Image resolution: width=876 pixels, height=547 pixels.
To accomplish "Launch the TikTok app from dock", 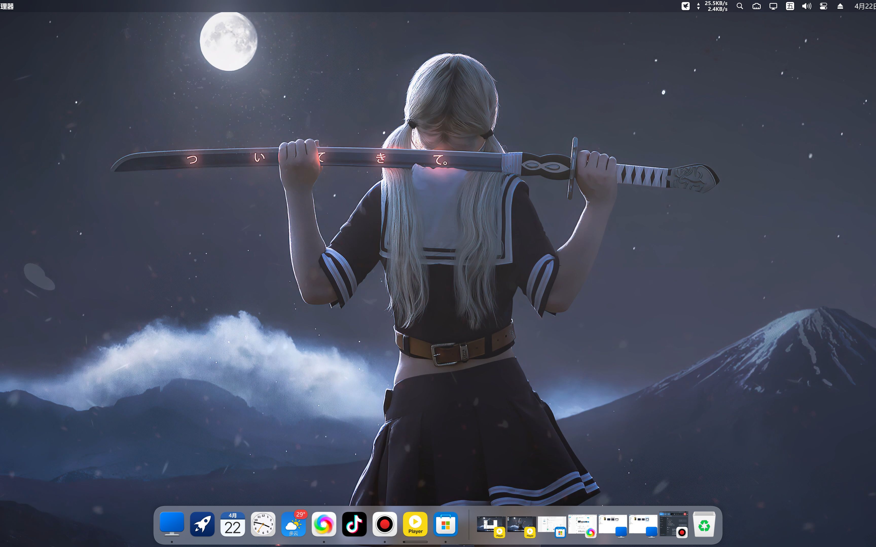I will (354, 524).
